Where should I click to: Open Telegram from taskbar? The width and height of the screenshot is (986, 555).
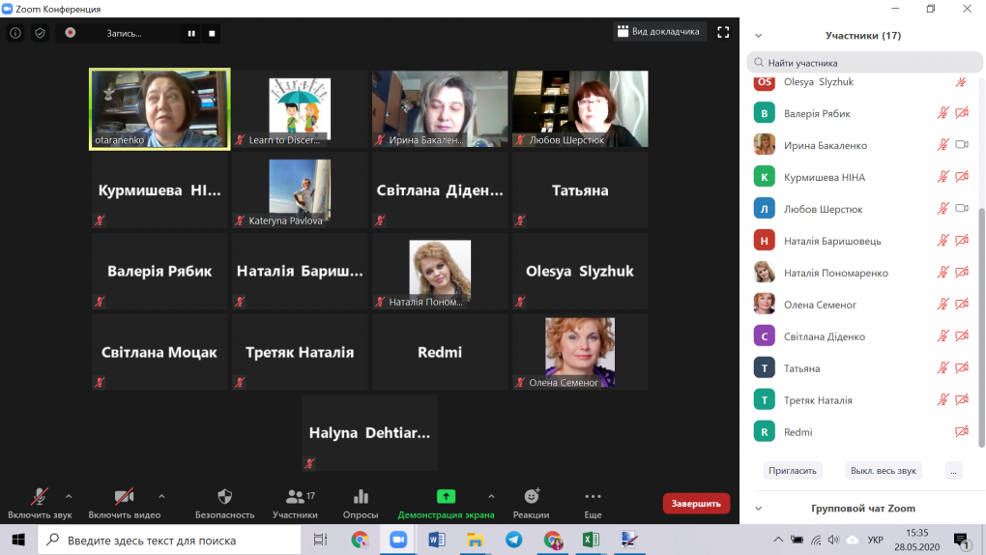pos(513,540)
